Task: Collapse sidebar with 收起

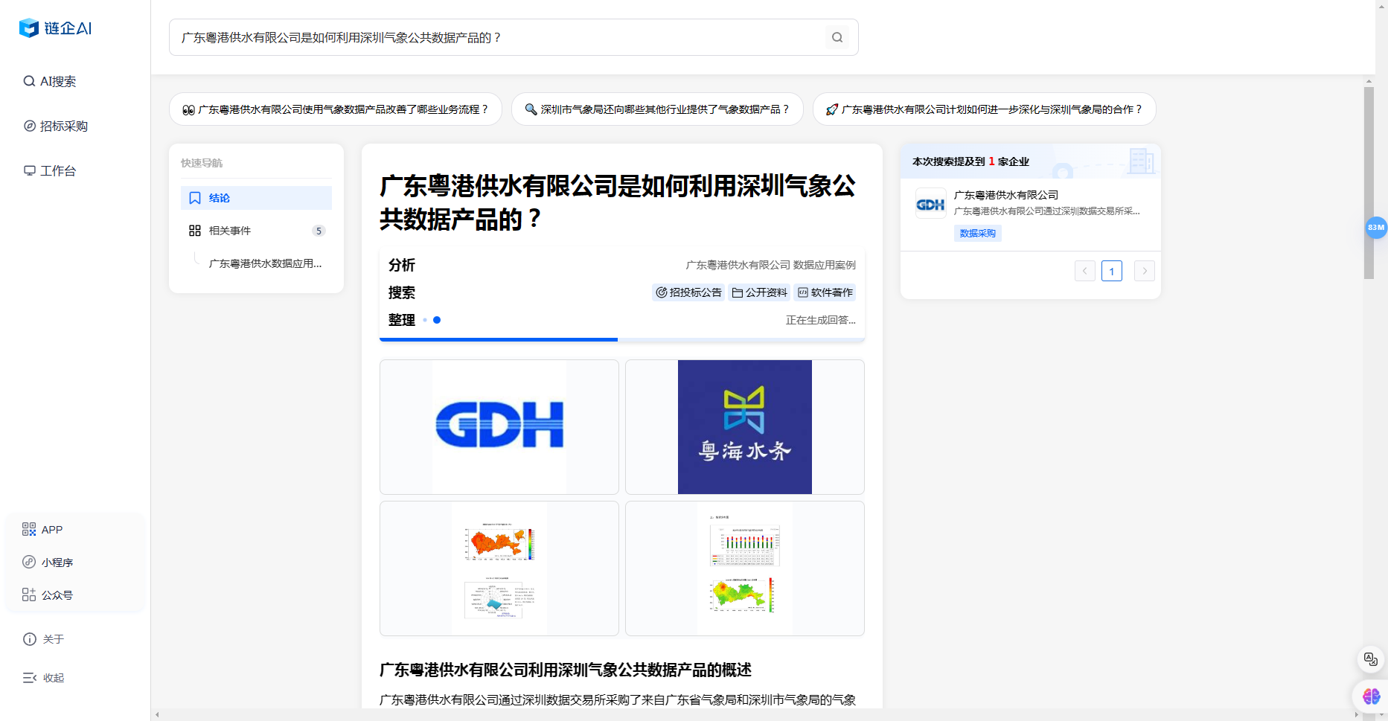Action: [43, 678]
